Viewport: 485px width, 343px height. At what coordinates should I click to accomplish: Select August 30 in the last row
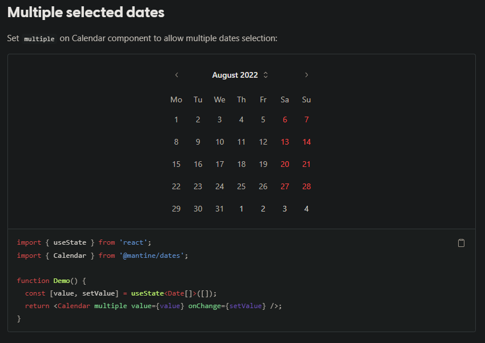(x=198, y=209)
